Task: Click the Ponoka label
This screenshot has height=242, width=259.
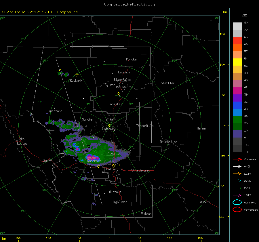Action: point(131,59)
